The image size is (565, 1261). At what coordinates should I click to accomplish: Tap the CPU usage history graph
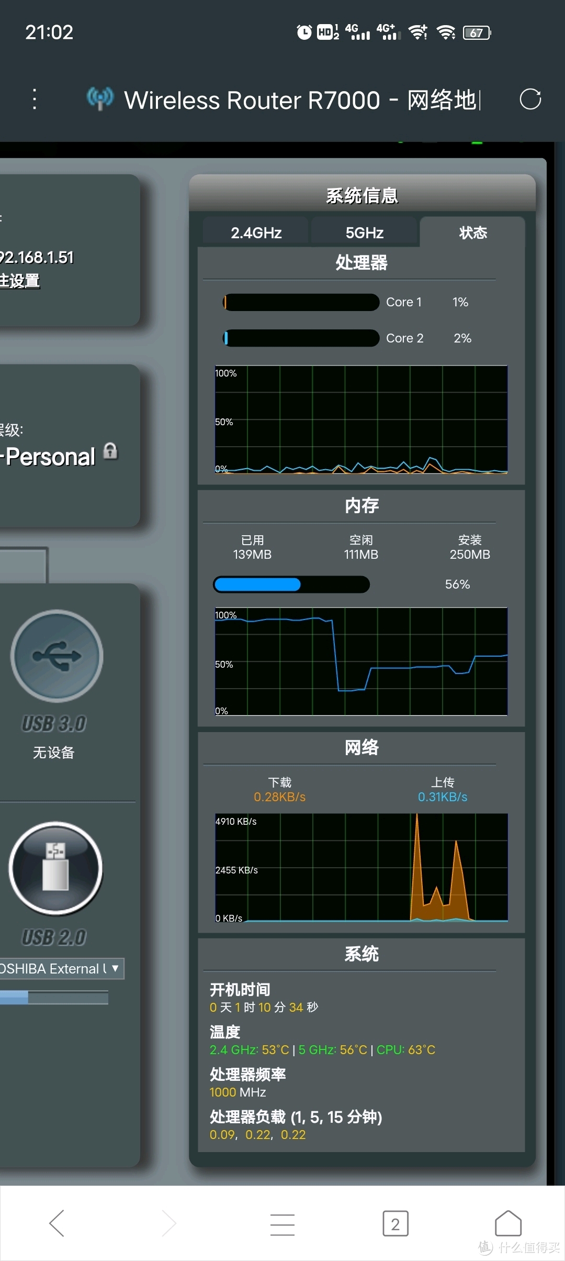[x=361, y=419]
